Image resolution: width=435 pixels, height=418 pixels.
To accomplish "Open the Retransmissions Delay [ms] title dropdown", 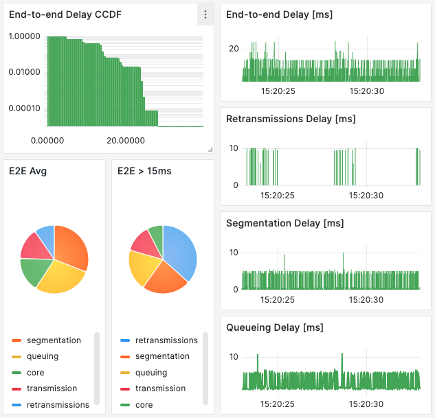I will tap(291, 119).
